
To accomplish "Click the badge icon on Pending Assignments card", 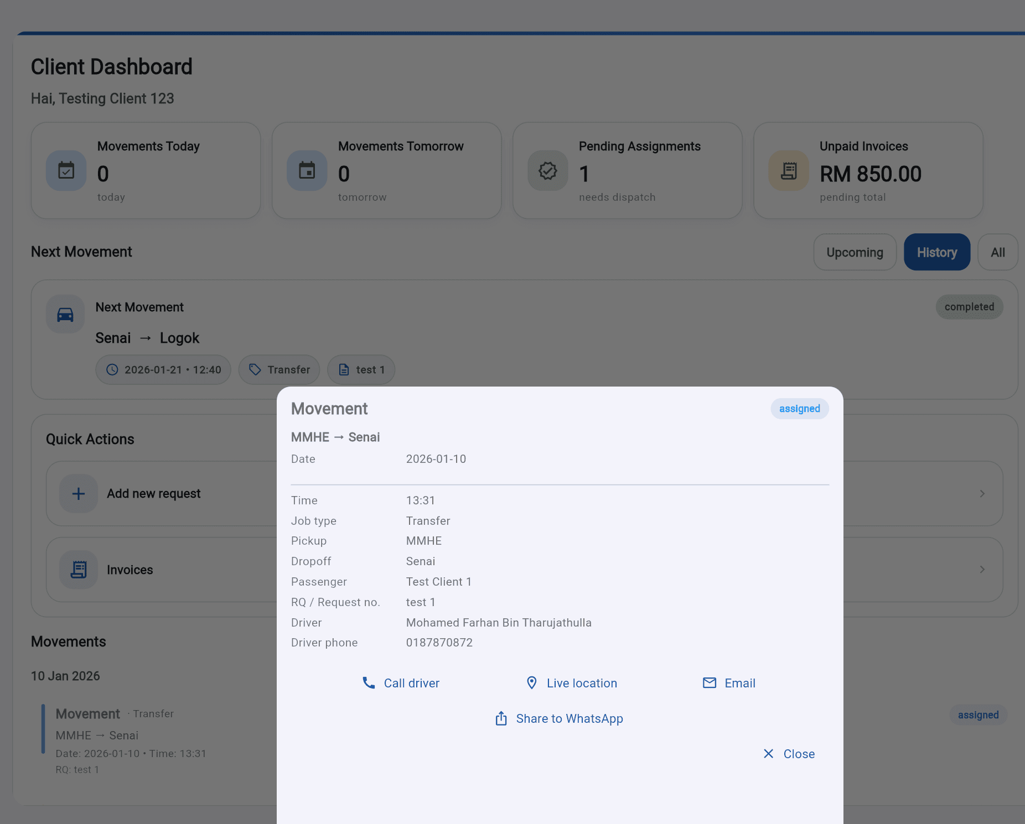I will pyautogui.click(x=547, y=171).
